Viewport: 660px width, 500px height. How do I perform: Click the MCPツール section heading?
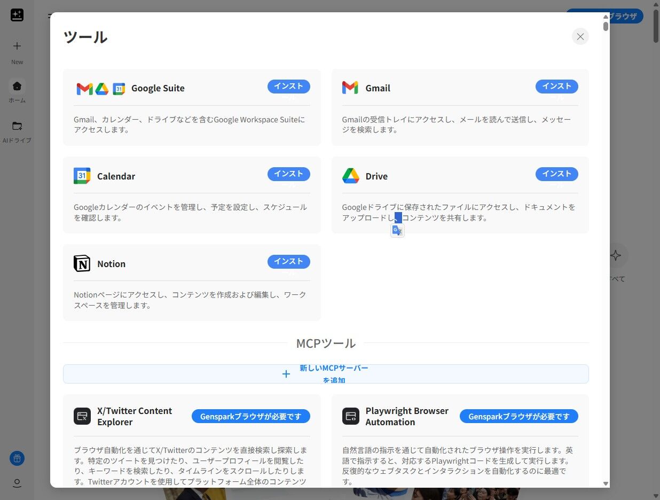tap(326, 343)
